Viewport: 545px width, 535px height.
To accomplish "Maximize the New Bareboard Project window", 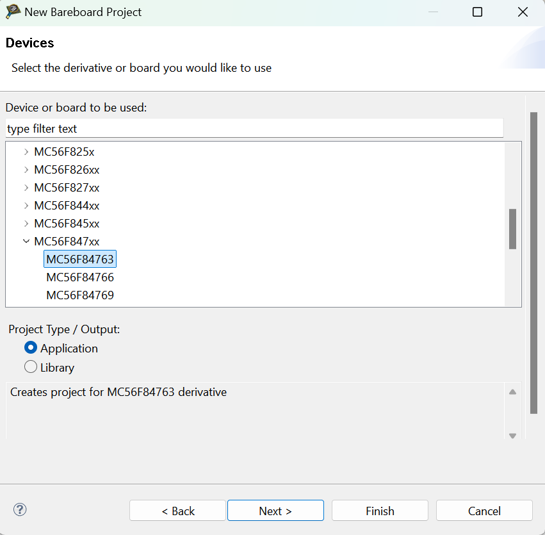I will point(477,12).
